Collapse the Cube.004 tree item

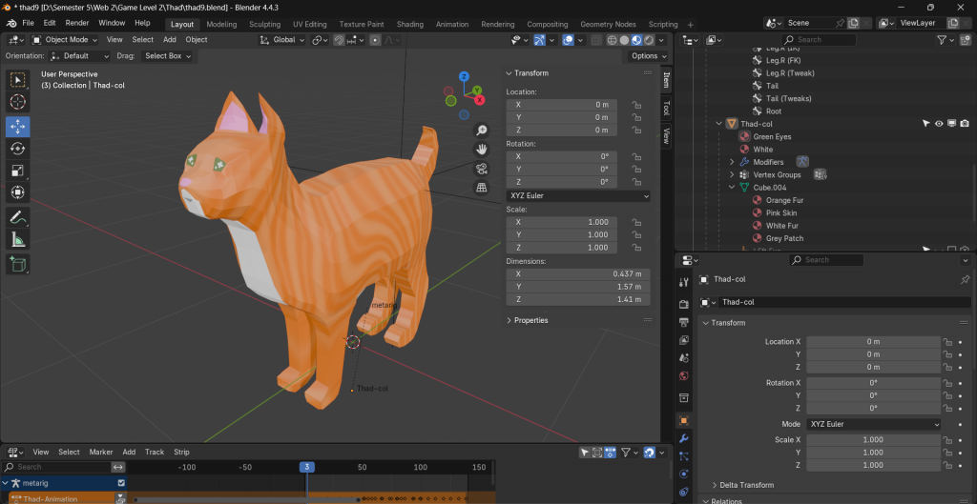(x=732, y=188)
